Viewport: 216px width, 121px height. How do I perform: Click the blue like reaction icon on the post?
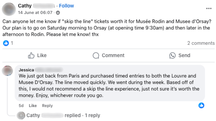click(x=6, y=43)
